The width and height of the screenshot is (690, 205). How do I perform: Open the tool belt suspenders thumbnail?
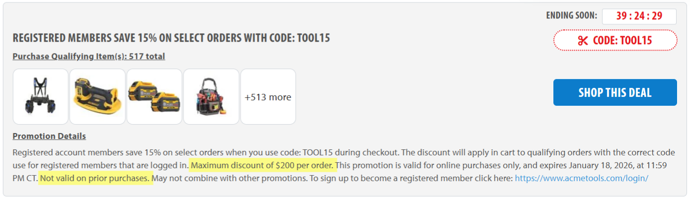pos(40,96)
